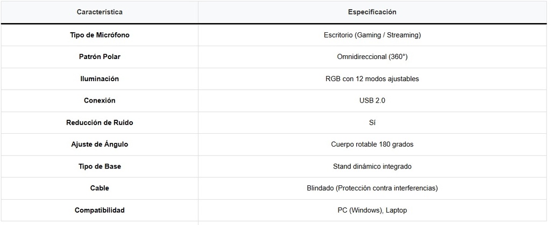Click the PC (Windows), Laptop value
The width and height of the screenshot is (551, 225).
372,210
